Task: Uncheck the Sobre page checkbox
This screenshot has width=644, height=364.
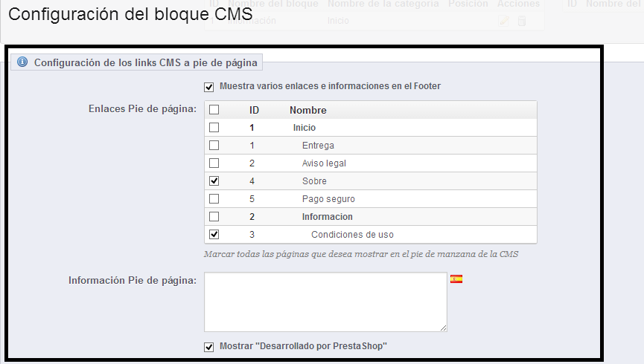Action: coord(214,181)
